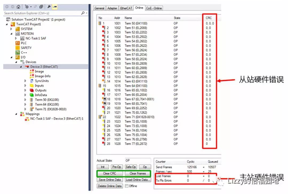Click the PLC node icon
Screen dimensions: 288x194
point(17,43)
